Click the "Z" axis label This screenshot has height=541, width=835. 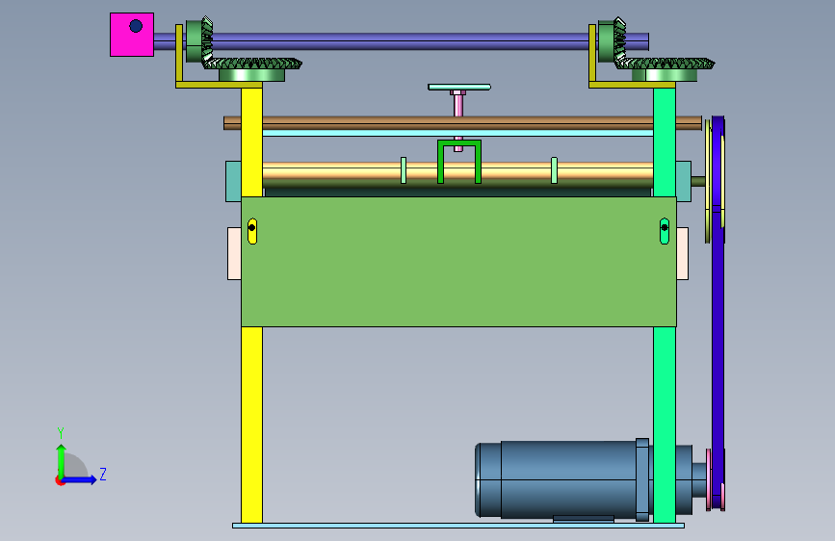[x=103, y=474]
